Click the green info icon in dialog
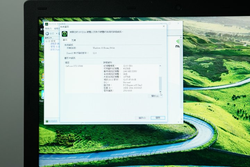Viewport: 250px width, 167px height. coord(65,34)
